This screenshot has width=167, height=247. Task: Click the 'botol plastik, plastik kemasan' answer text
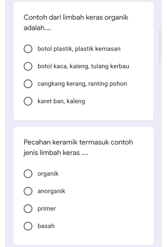79,49
